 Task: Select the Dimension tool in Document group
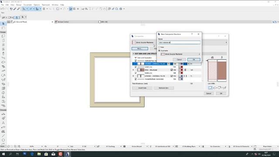(x=3, y=114)
